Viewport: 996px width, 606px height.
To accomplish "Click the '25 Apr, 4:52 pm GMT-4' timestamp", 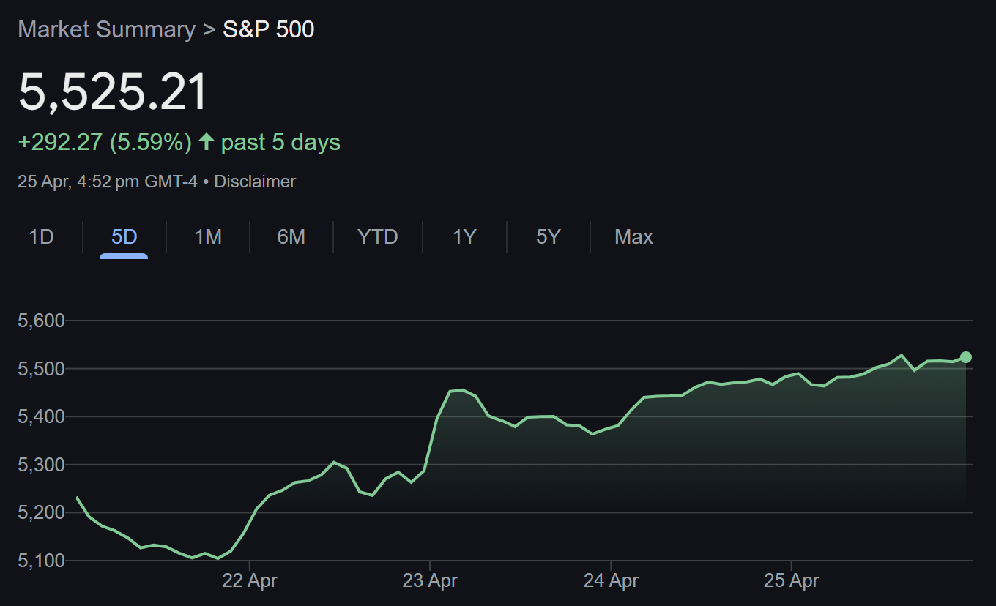I will tap(108, 182).
